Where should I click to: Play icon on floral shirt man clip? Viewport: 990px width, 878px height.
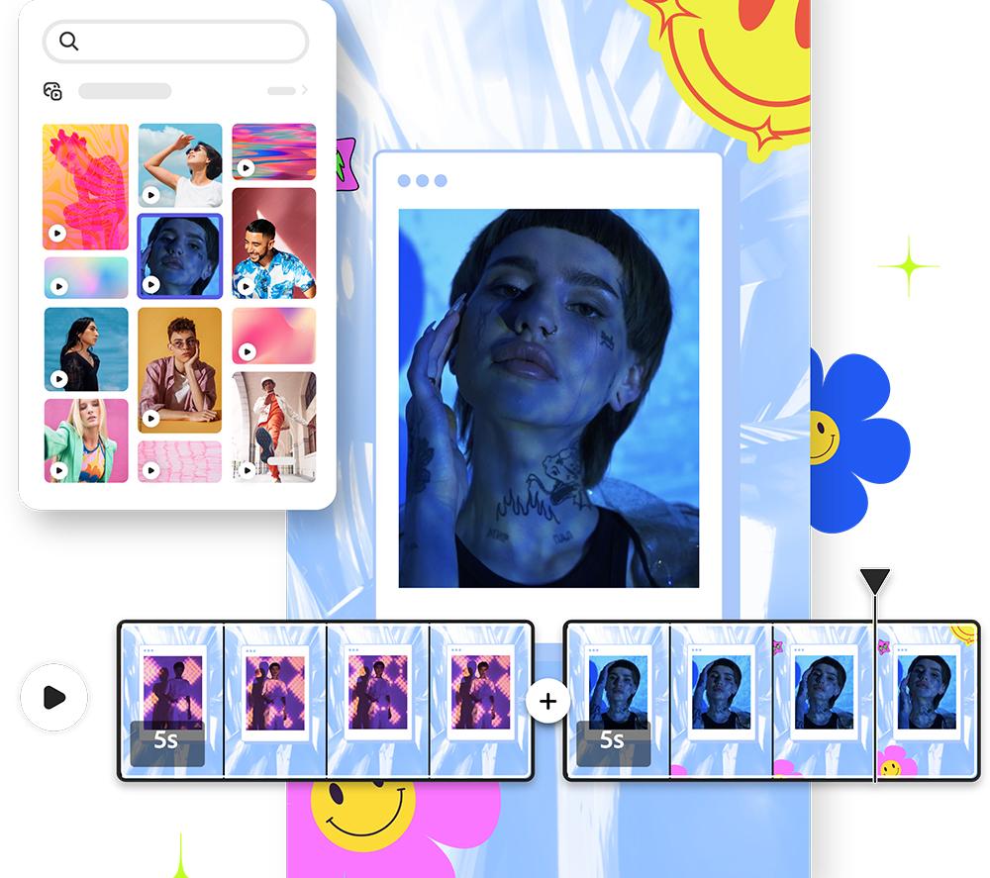tap(246, 287)
